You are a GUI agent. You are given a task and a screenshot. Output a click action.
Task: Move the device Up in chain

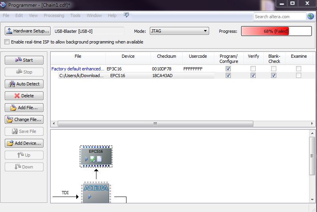pos(24,155)
